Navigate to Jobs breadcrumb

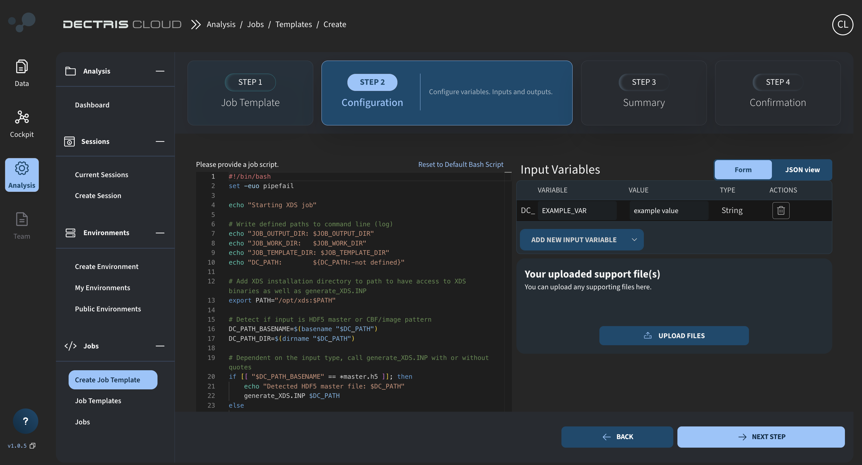click(255, 24)
